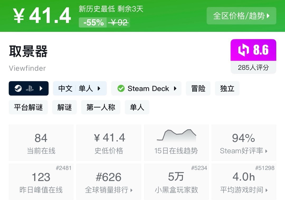Click the 285人评分 rating count
This screenshot has width=285, height=201.
point(253,68)
